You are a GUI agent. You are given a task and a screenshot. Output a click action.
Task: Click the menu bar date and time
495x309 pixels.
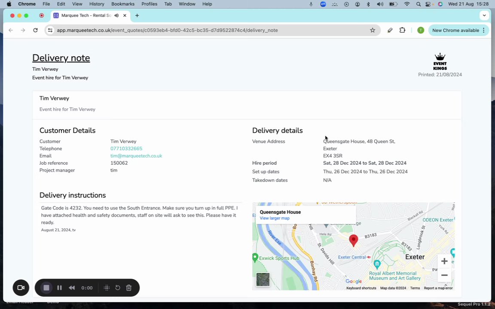(468, 4)
